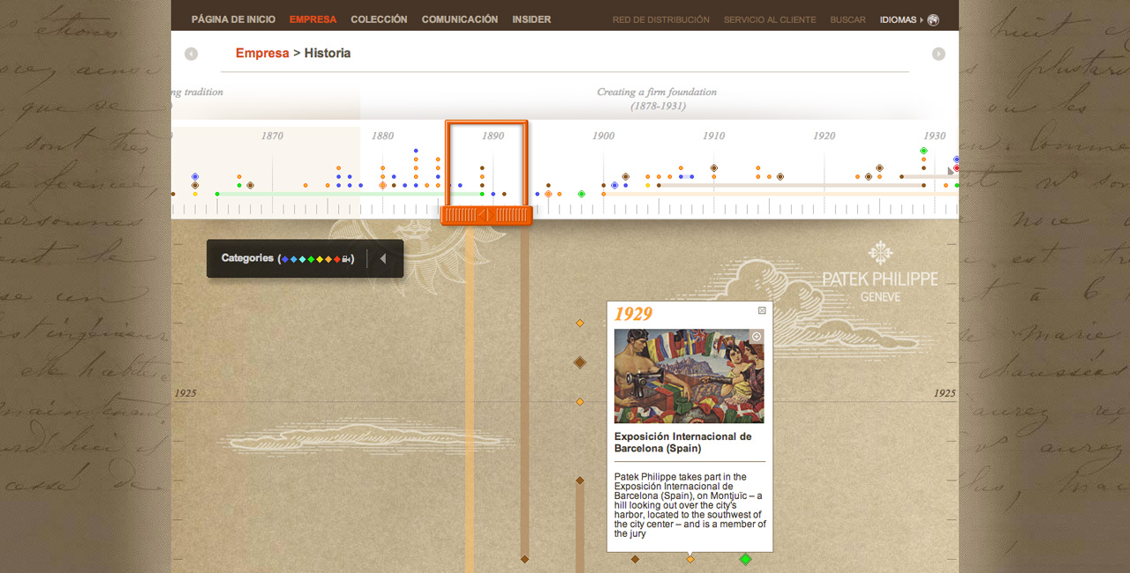Select the green category diamond in Categories

311,259
